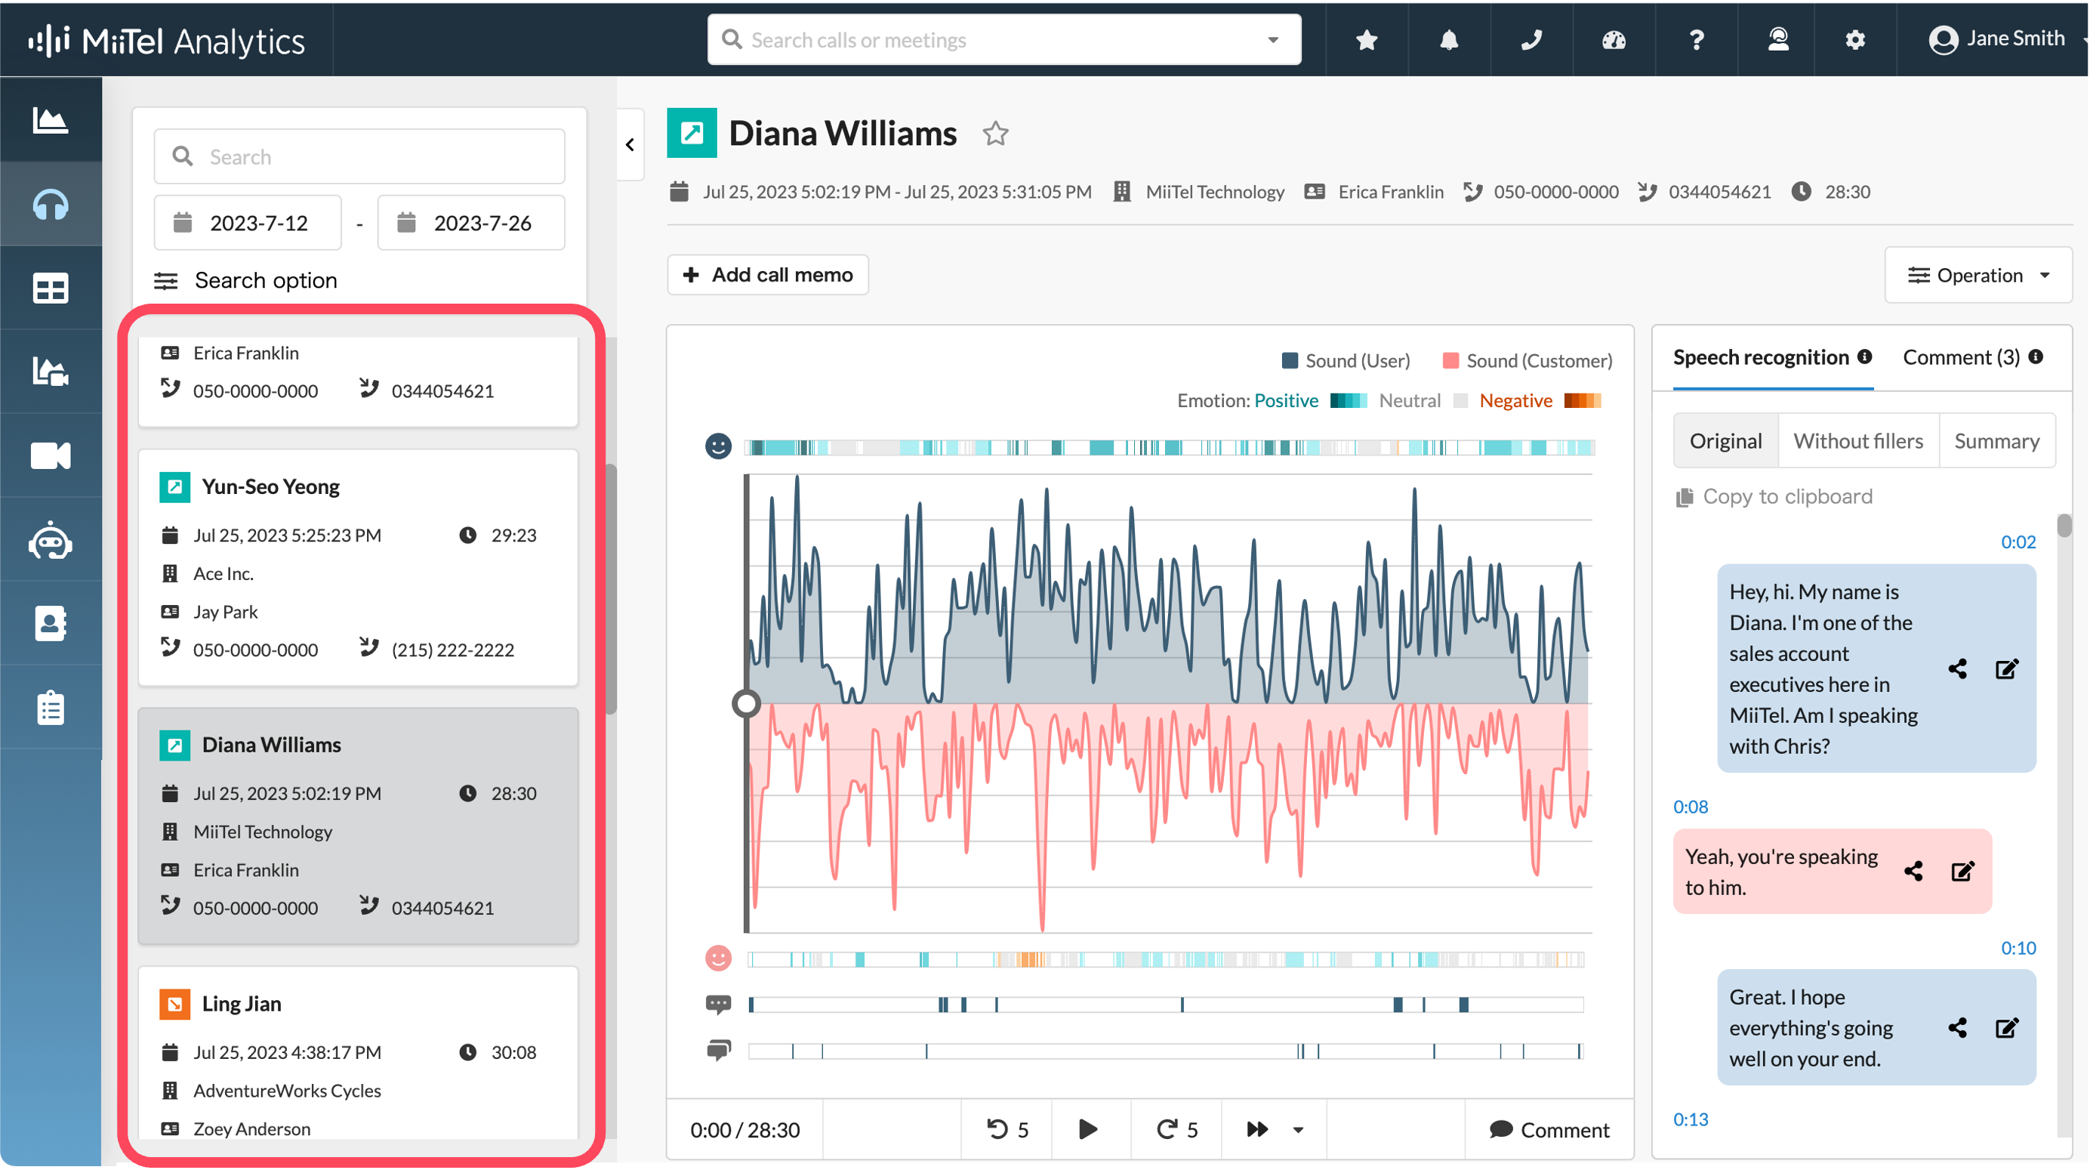Click the robot icon in sidebar
Screen dimensions: 2090x1170
51,541
